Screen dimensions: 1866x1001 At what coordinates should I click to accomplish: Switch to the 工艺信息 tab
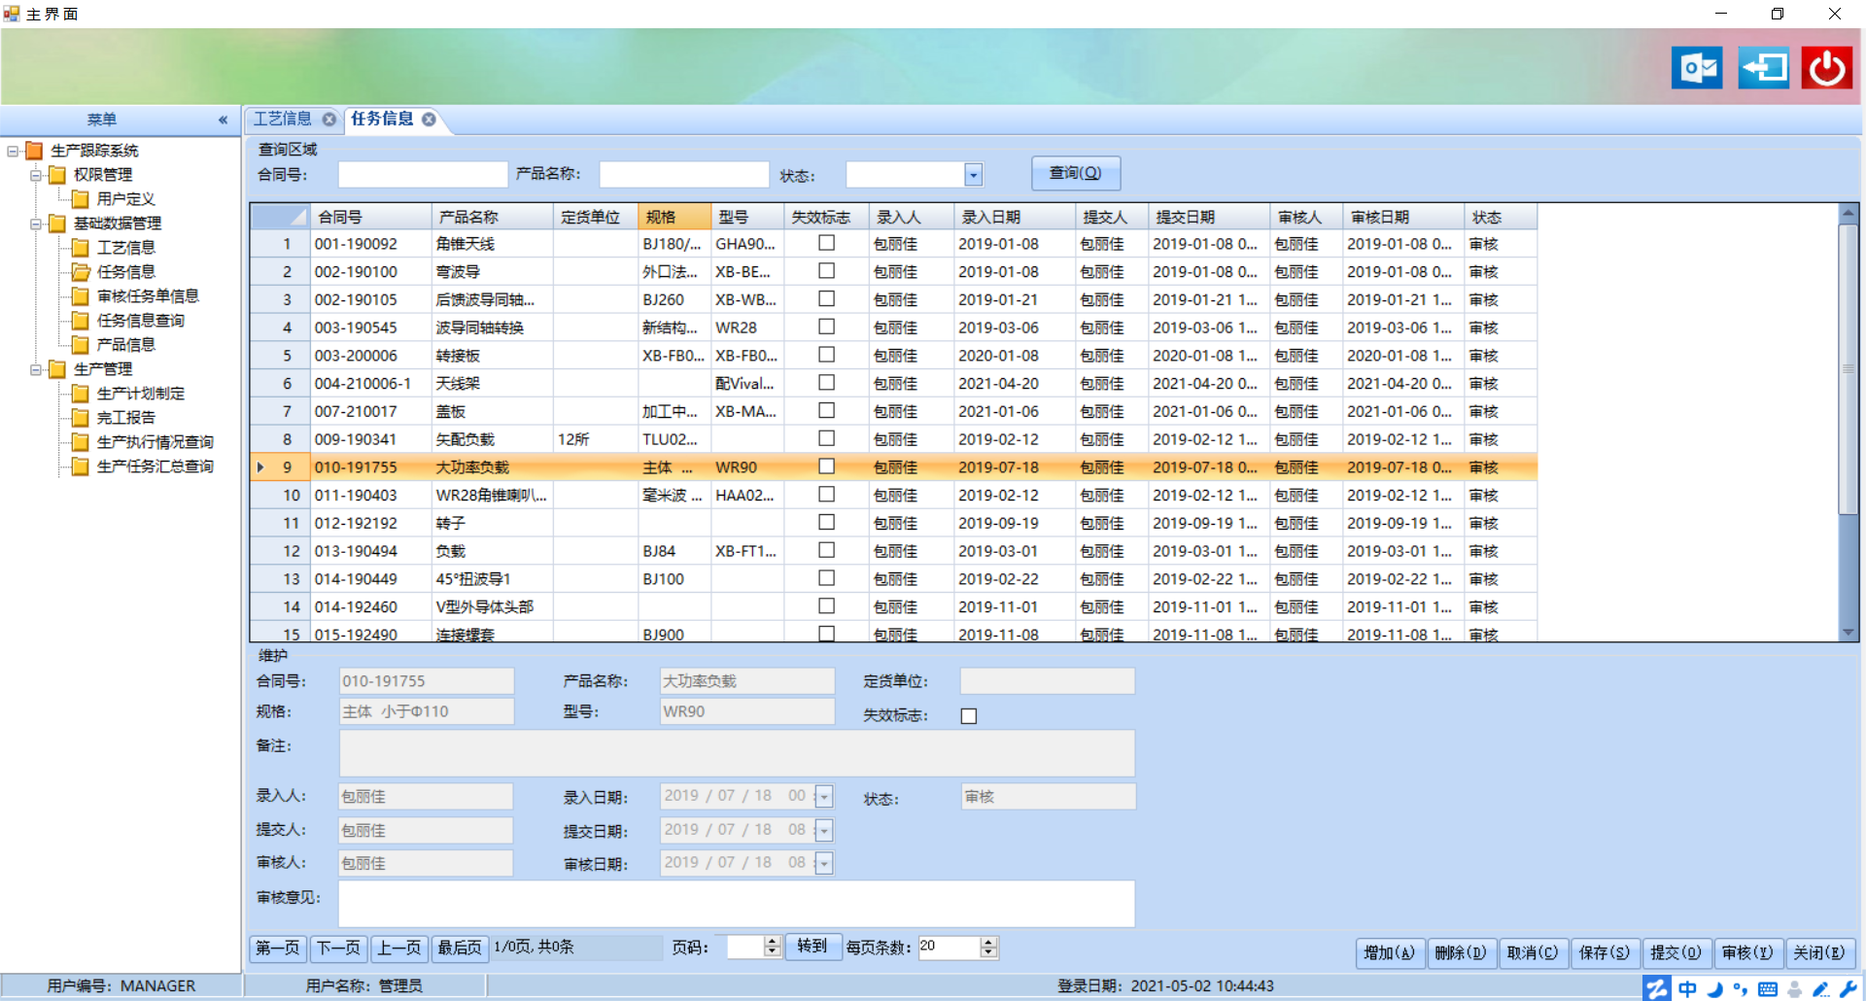(282, 119)
